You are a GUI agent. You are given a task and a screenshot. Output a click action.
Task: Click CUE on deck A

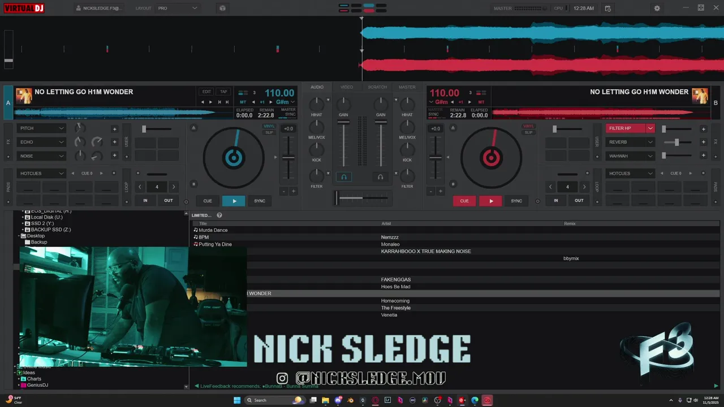click(208, 201)
